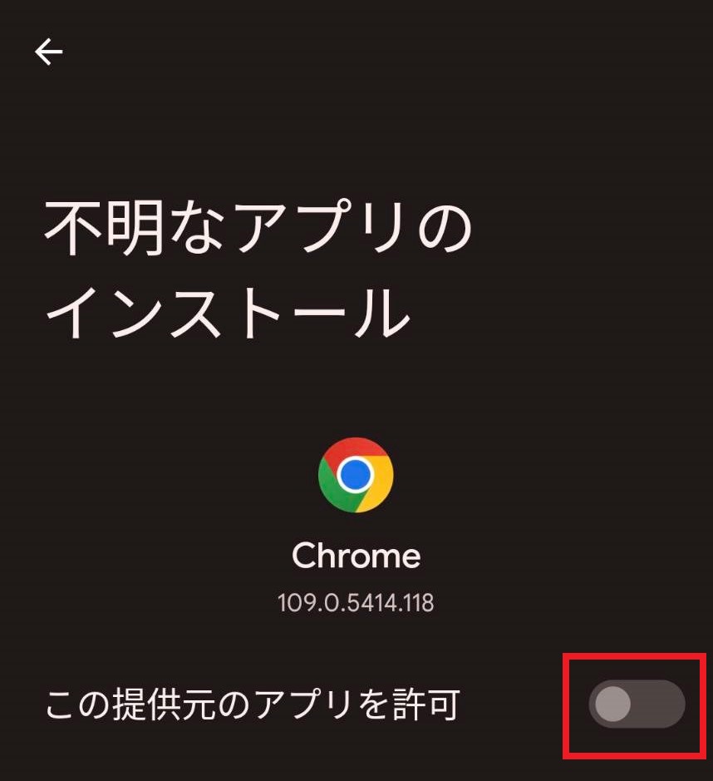The image size is (713, 781).
Task: Switch on the toggle in the red box
Action: 637,704
